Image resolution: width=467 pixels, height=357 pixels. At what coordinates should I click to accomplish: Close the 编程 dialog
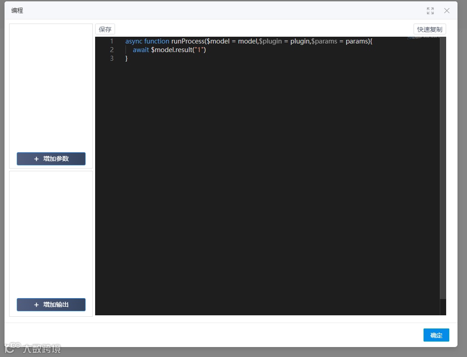(447, 11)
